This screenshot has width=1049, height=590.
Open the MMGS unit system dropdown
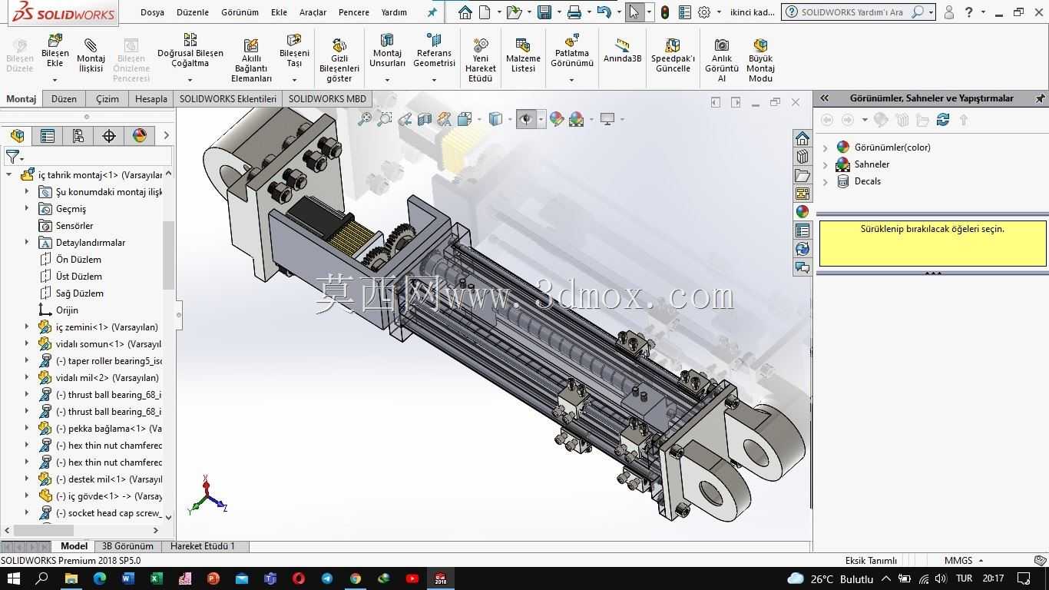[x=964, y=561]
